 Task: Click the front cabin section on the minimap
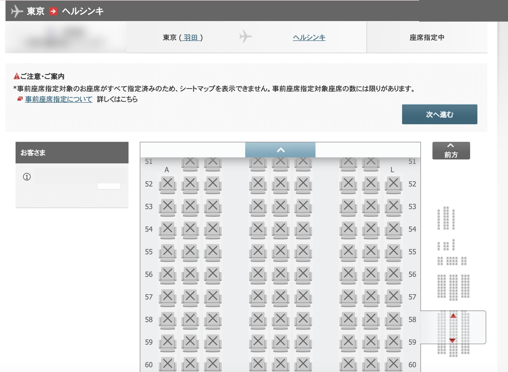446,218
